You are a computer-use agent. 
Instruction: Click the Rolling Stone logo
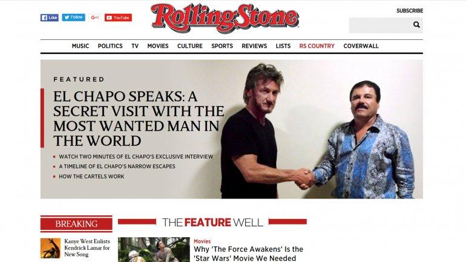click(225, 18)
